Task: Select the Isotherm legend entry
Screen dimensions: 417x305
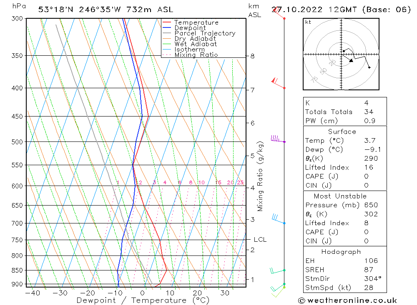Action: (189, 50)
